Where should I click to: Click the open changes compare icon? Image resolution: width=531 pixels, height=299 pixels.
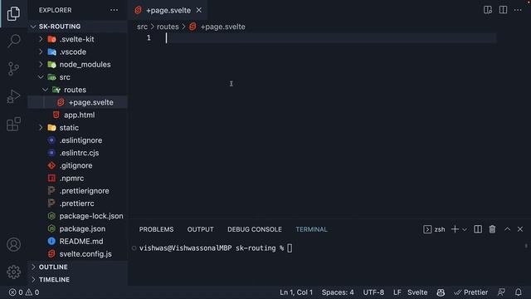[x=488, y=10]
